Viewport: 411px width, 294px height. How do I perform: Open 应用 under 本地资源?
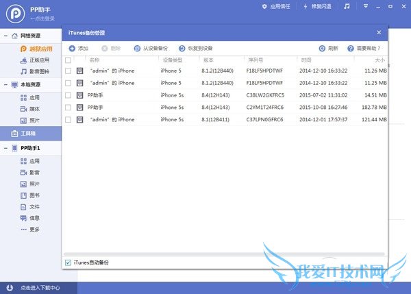(x=30, y=98)
